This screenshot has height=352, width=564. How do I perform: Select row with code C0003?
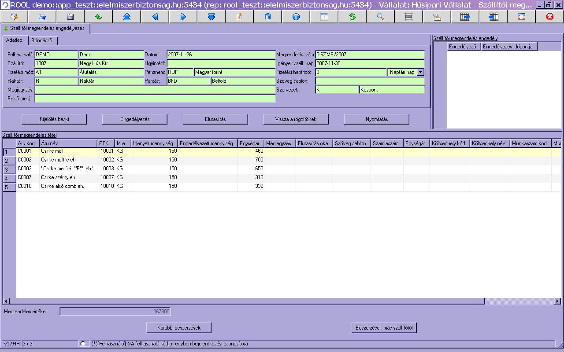(x=282, y=169)
